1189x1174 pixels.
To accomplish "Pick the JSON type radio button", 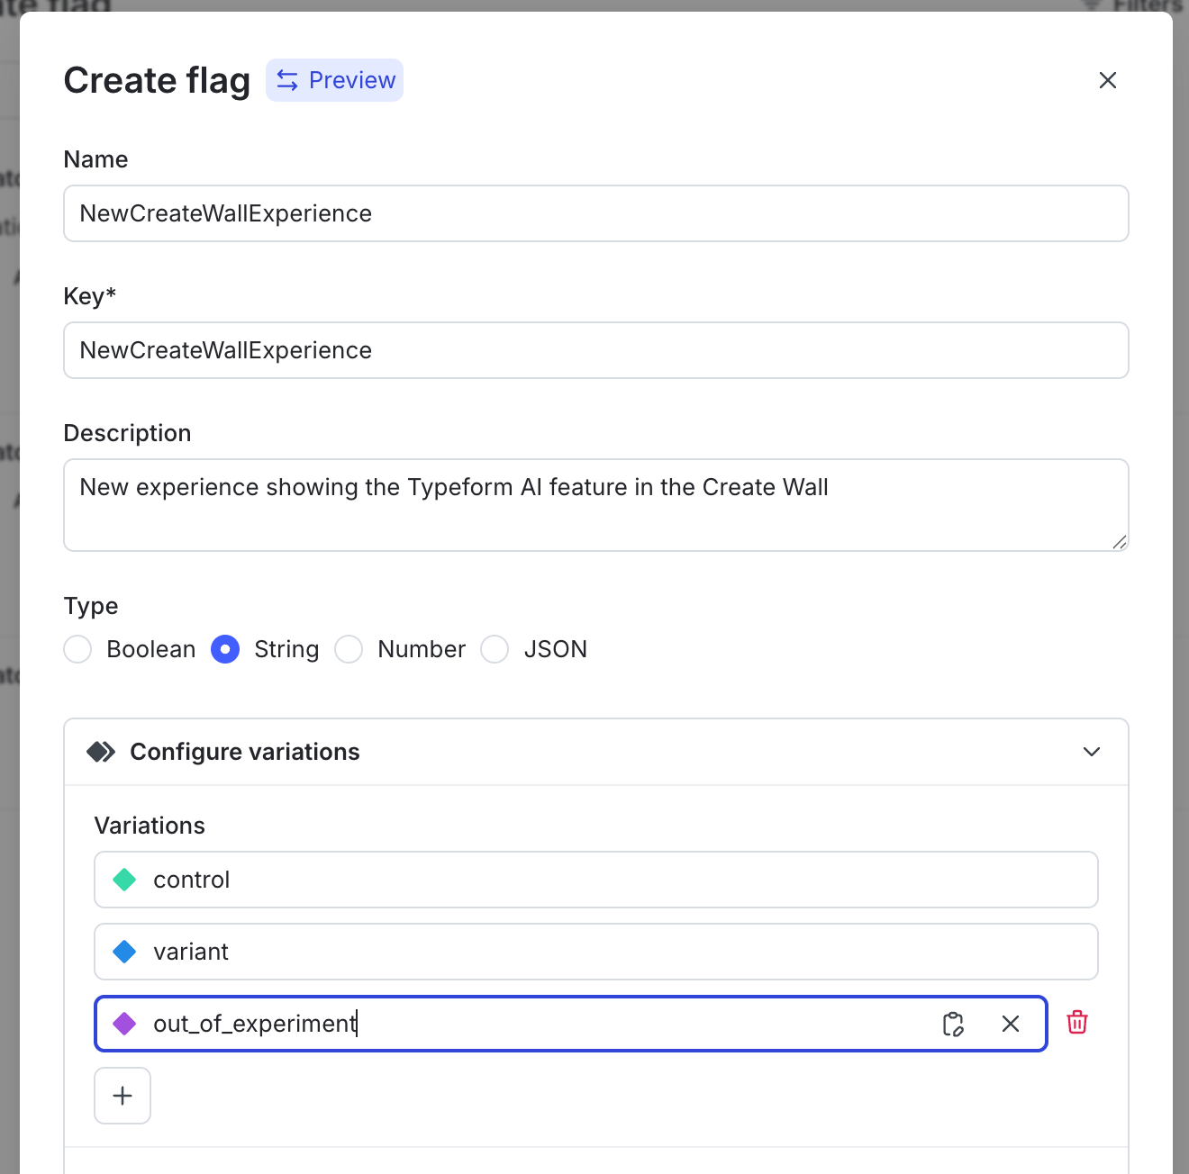I will [495, 649].
